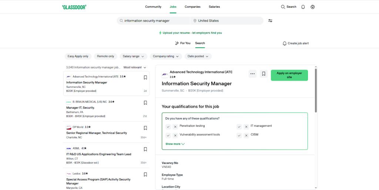The height and width of the screenshot is (190, 379).
Task: Reject Penetration testing qualification with X
Action: 175,127
